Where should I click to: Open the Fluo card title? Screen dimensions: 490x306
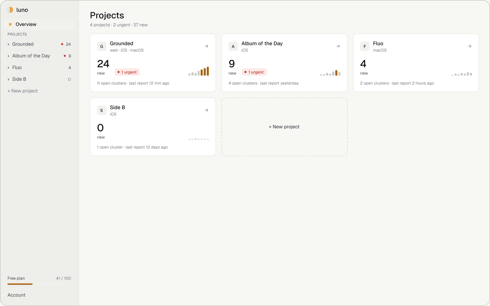(x=378, y=43)
